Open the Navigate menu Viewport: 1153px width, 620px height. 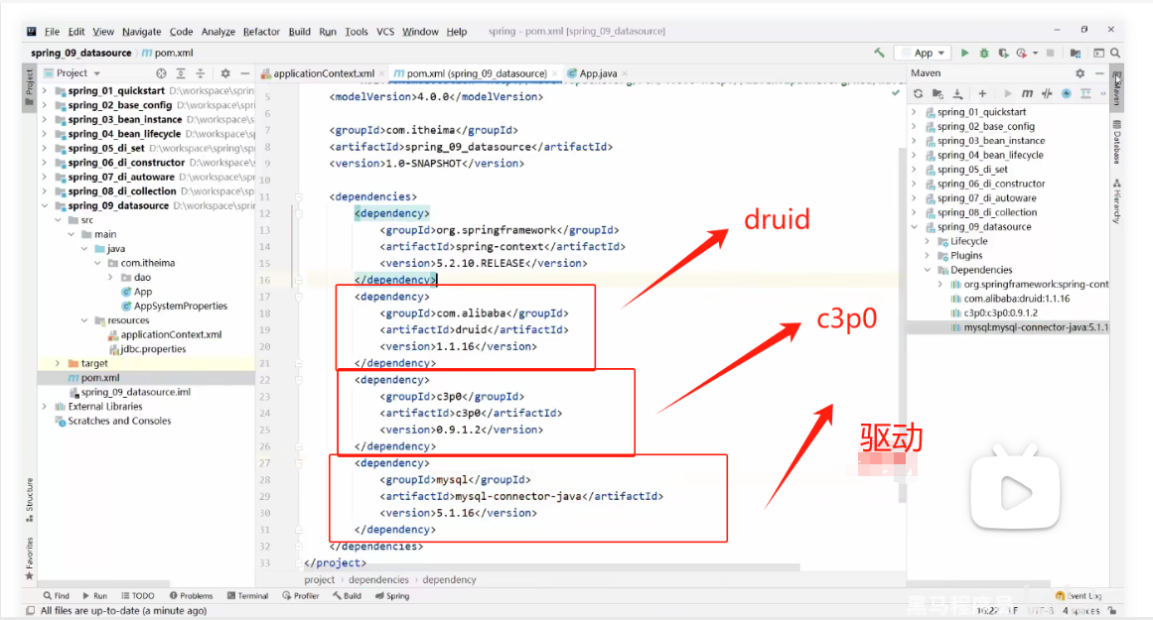(x=141, y=32)
